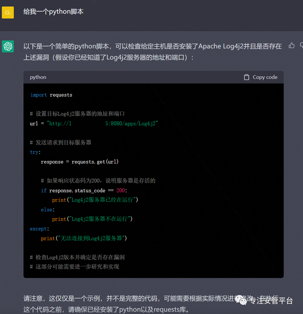Viewport: 303px width, 314px height.
Task: Click the comment 发送请求到目标服务器
Action: click(61, 142)
